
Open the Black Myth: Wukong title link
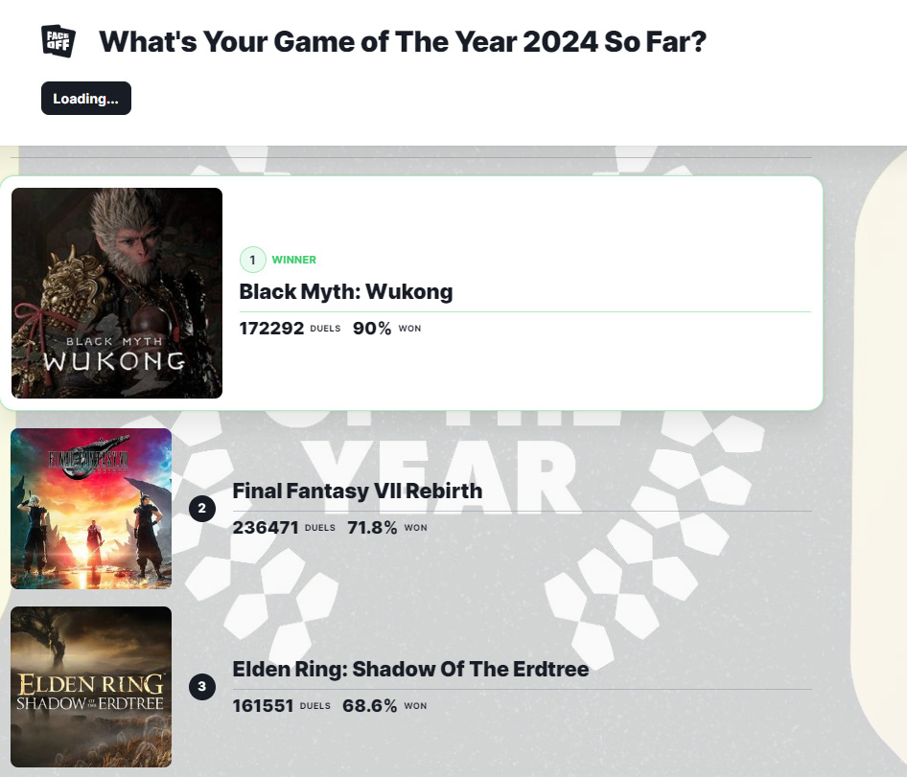(x=345, y=291)
